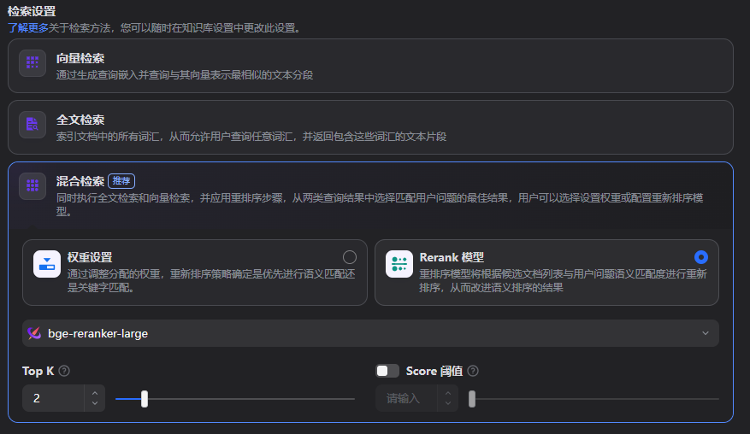The height and width of the screenshot is (434, 750).
Task: Select the 权重设置 radio button
Action: tap(350, 257)
